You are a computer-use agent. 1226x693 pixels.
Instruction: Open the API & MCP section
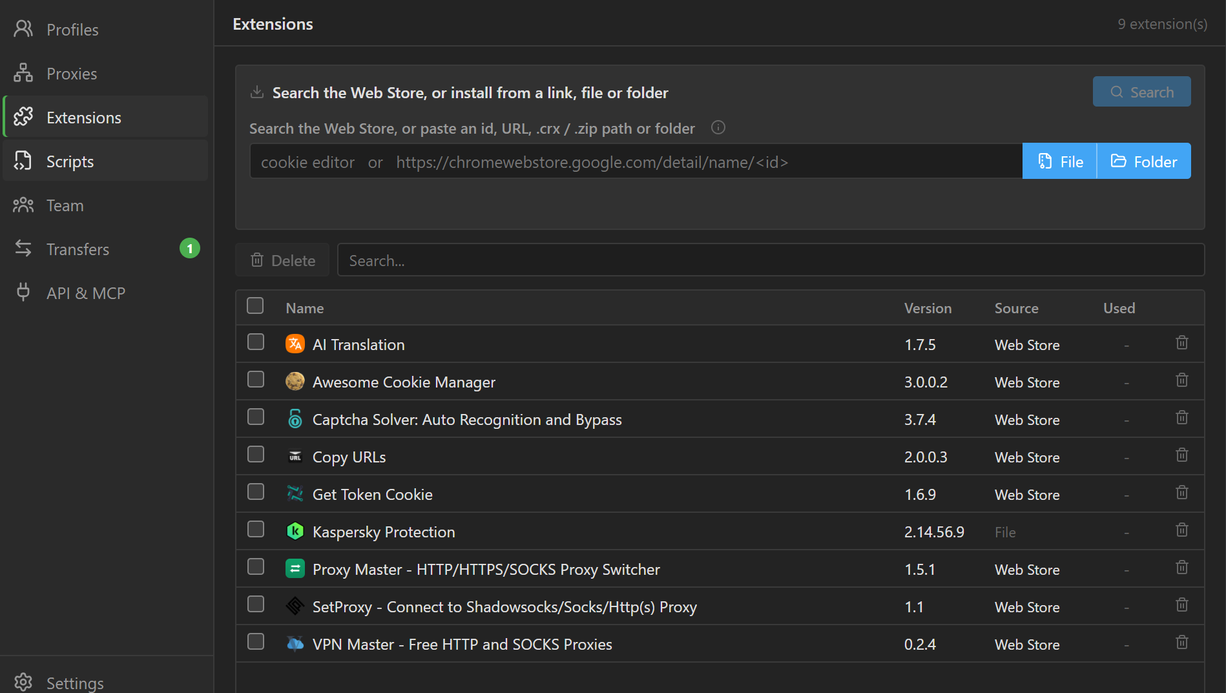coord(106,293)
